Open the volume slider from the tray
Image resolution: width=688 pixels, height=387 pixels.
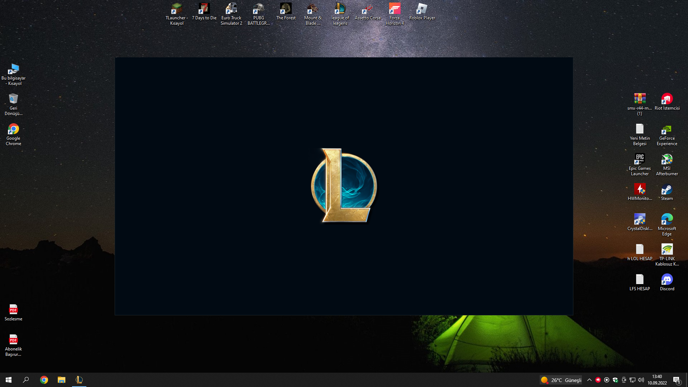click(641, 380)
